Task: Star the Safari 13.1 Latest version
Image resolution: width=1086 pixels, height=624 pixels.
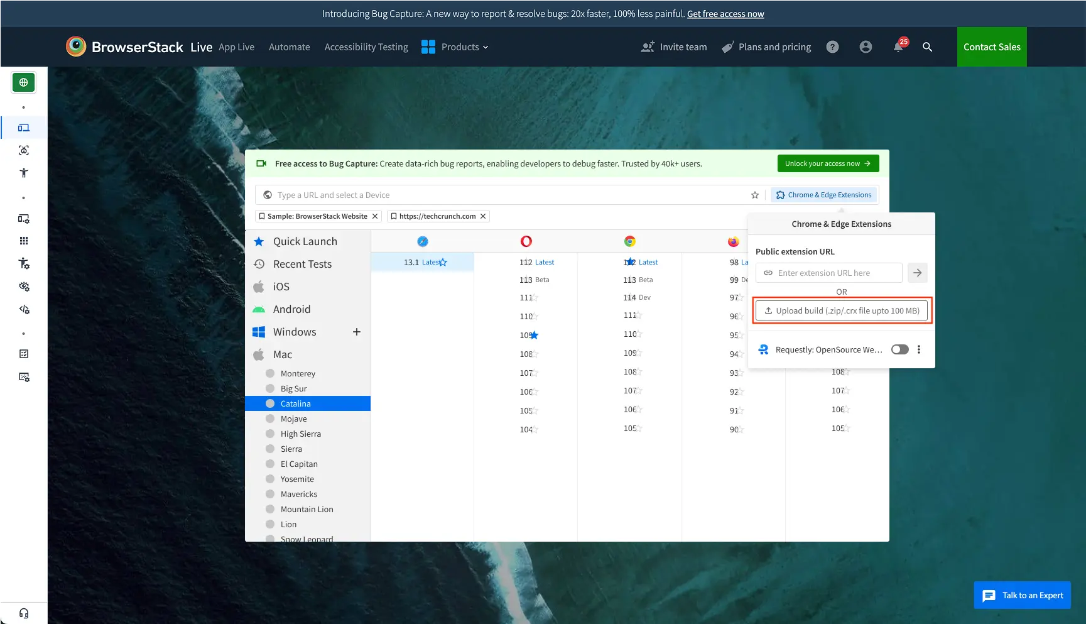Action: (x=444, y=263)
